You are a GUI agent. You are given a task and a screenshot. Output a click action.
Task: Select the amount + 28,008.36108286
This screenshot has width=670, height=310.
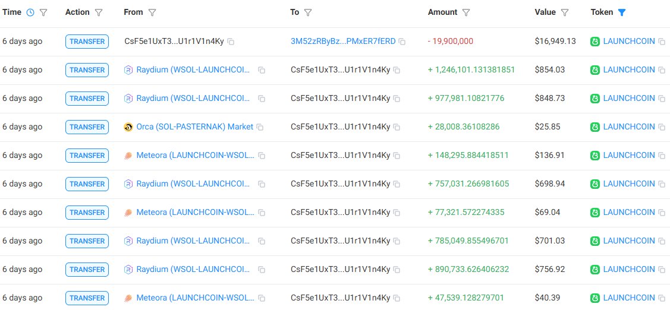[464, 127]
